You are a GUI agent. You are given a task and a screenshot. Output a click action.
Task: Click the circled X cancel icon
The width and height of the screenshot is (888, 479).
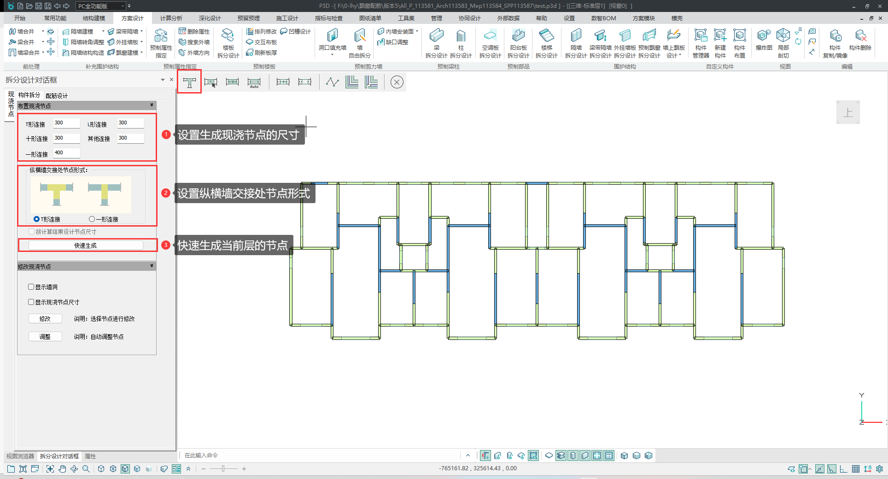pyautogui.click(x=397, y=82)
